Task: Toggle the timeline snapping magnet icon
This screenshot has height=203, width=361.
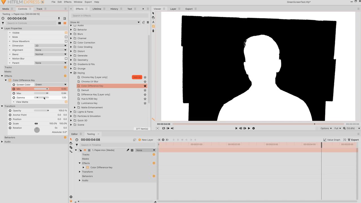Action: coord(71,201)
